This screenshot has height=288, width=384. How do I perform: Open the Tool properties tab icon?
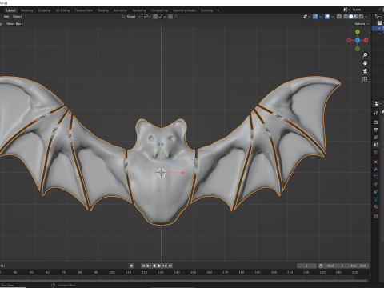coord(376,113)
